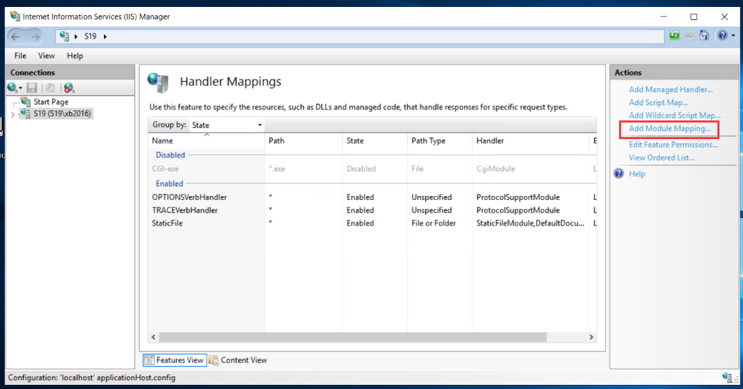Screen dimensions: 743x389
Task: Click the arrow after S19 in breadcrumb
Action: [105, 37]
